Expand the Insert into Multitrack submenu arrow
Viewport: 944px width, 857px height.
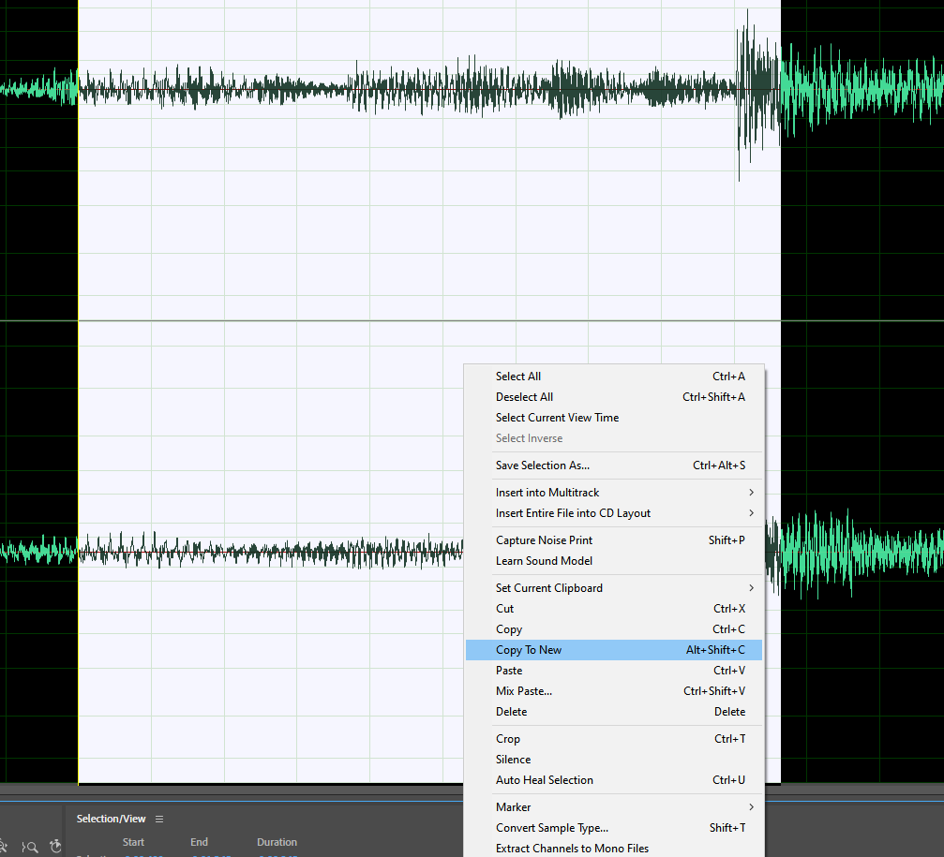(751, 493)
